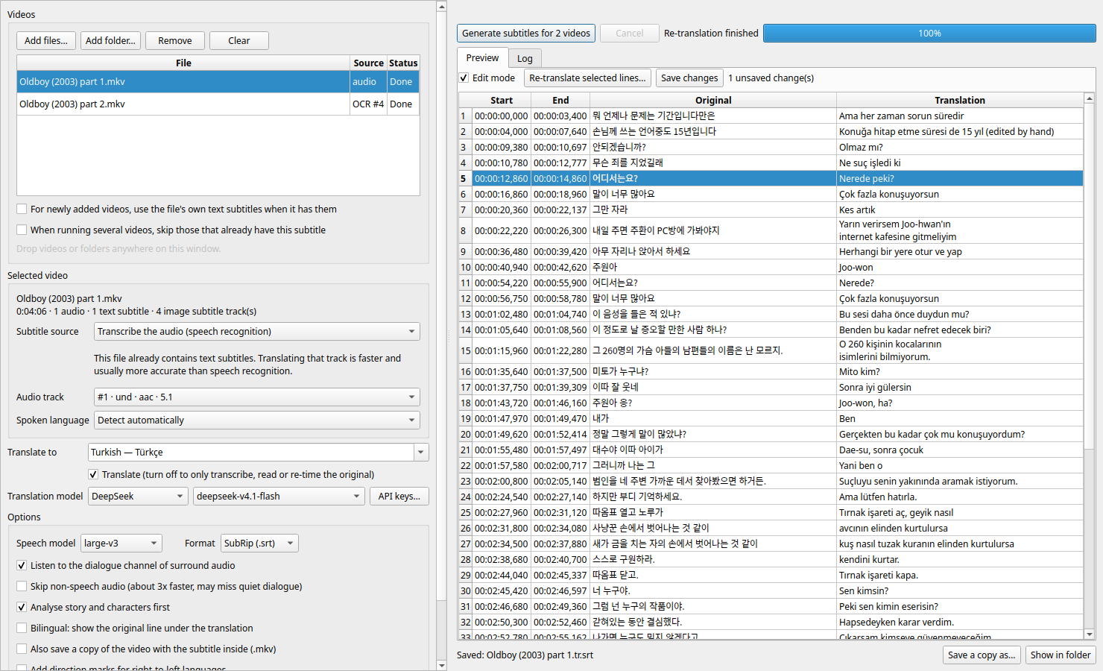Screen dimensions: 1103x671
Task: Open the Speech model large-v3 dropdown
Action: 121,544
